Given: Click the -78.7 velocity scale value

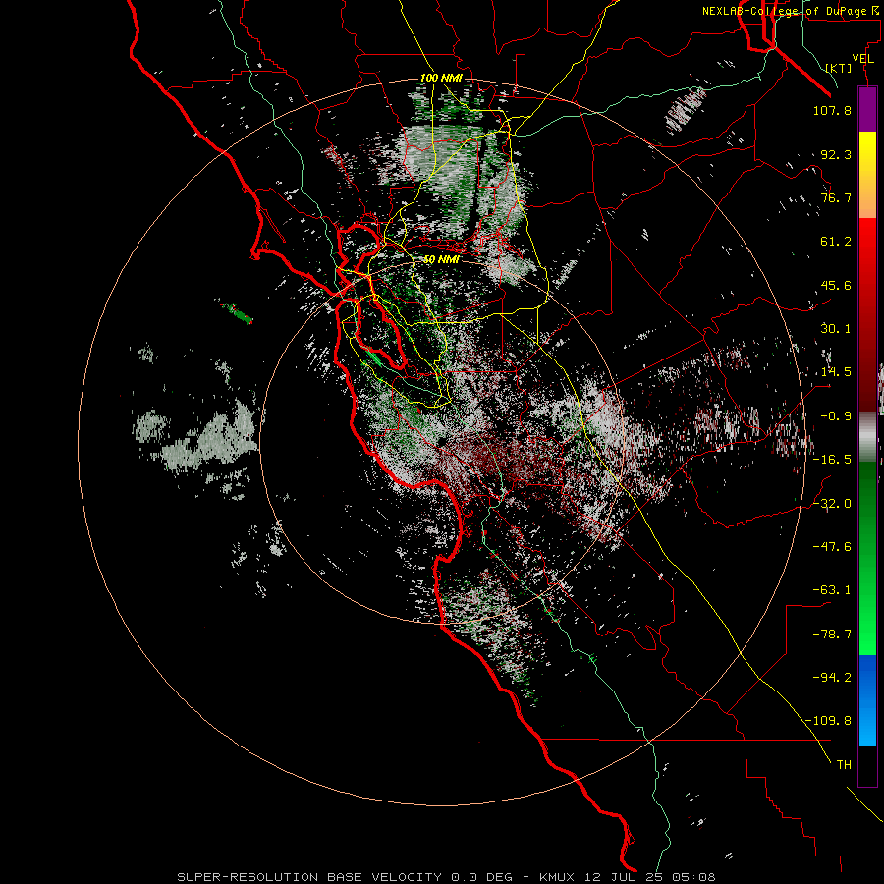Looking at the screenshot, I should click(832, 635).
